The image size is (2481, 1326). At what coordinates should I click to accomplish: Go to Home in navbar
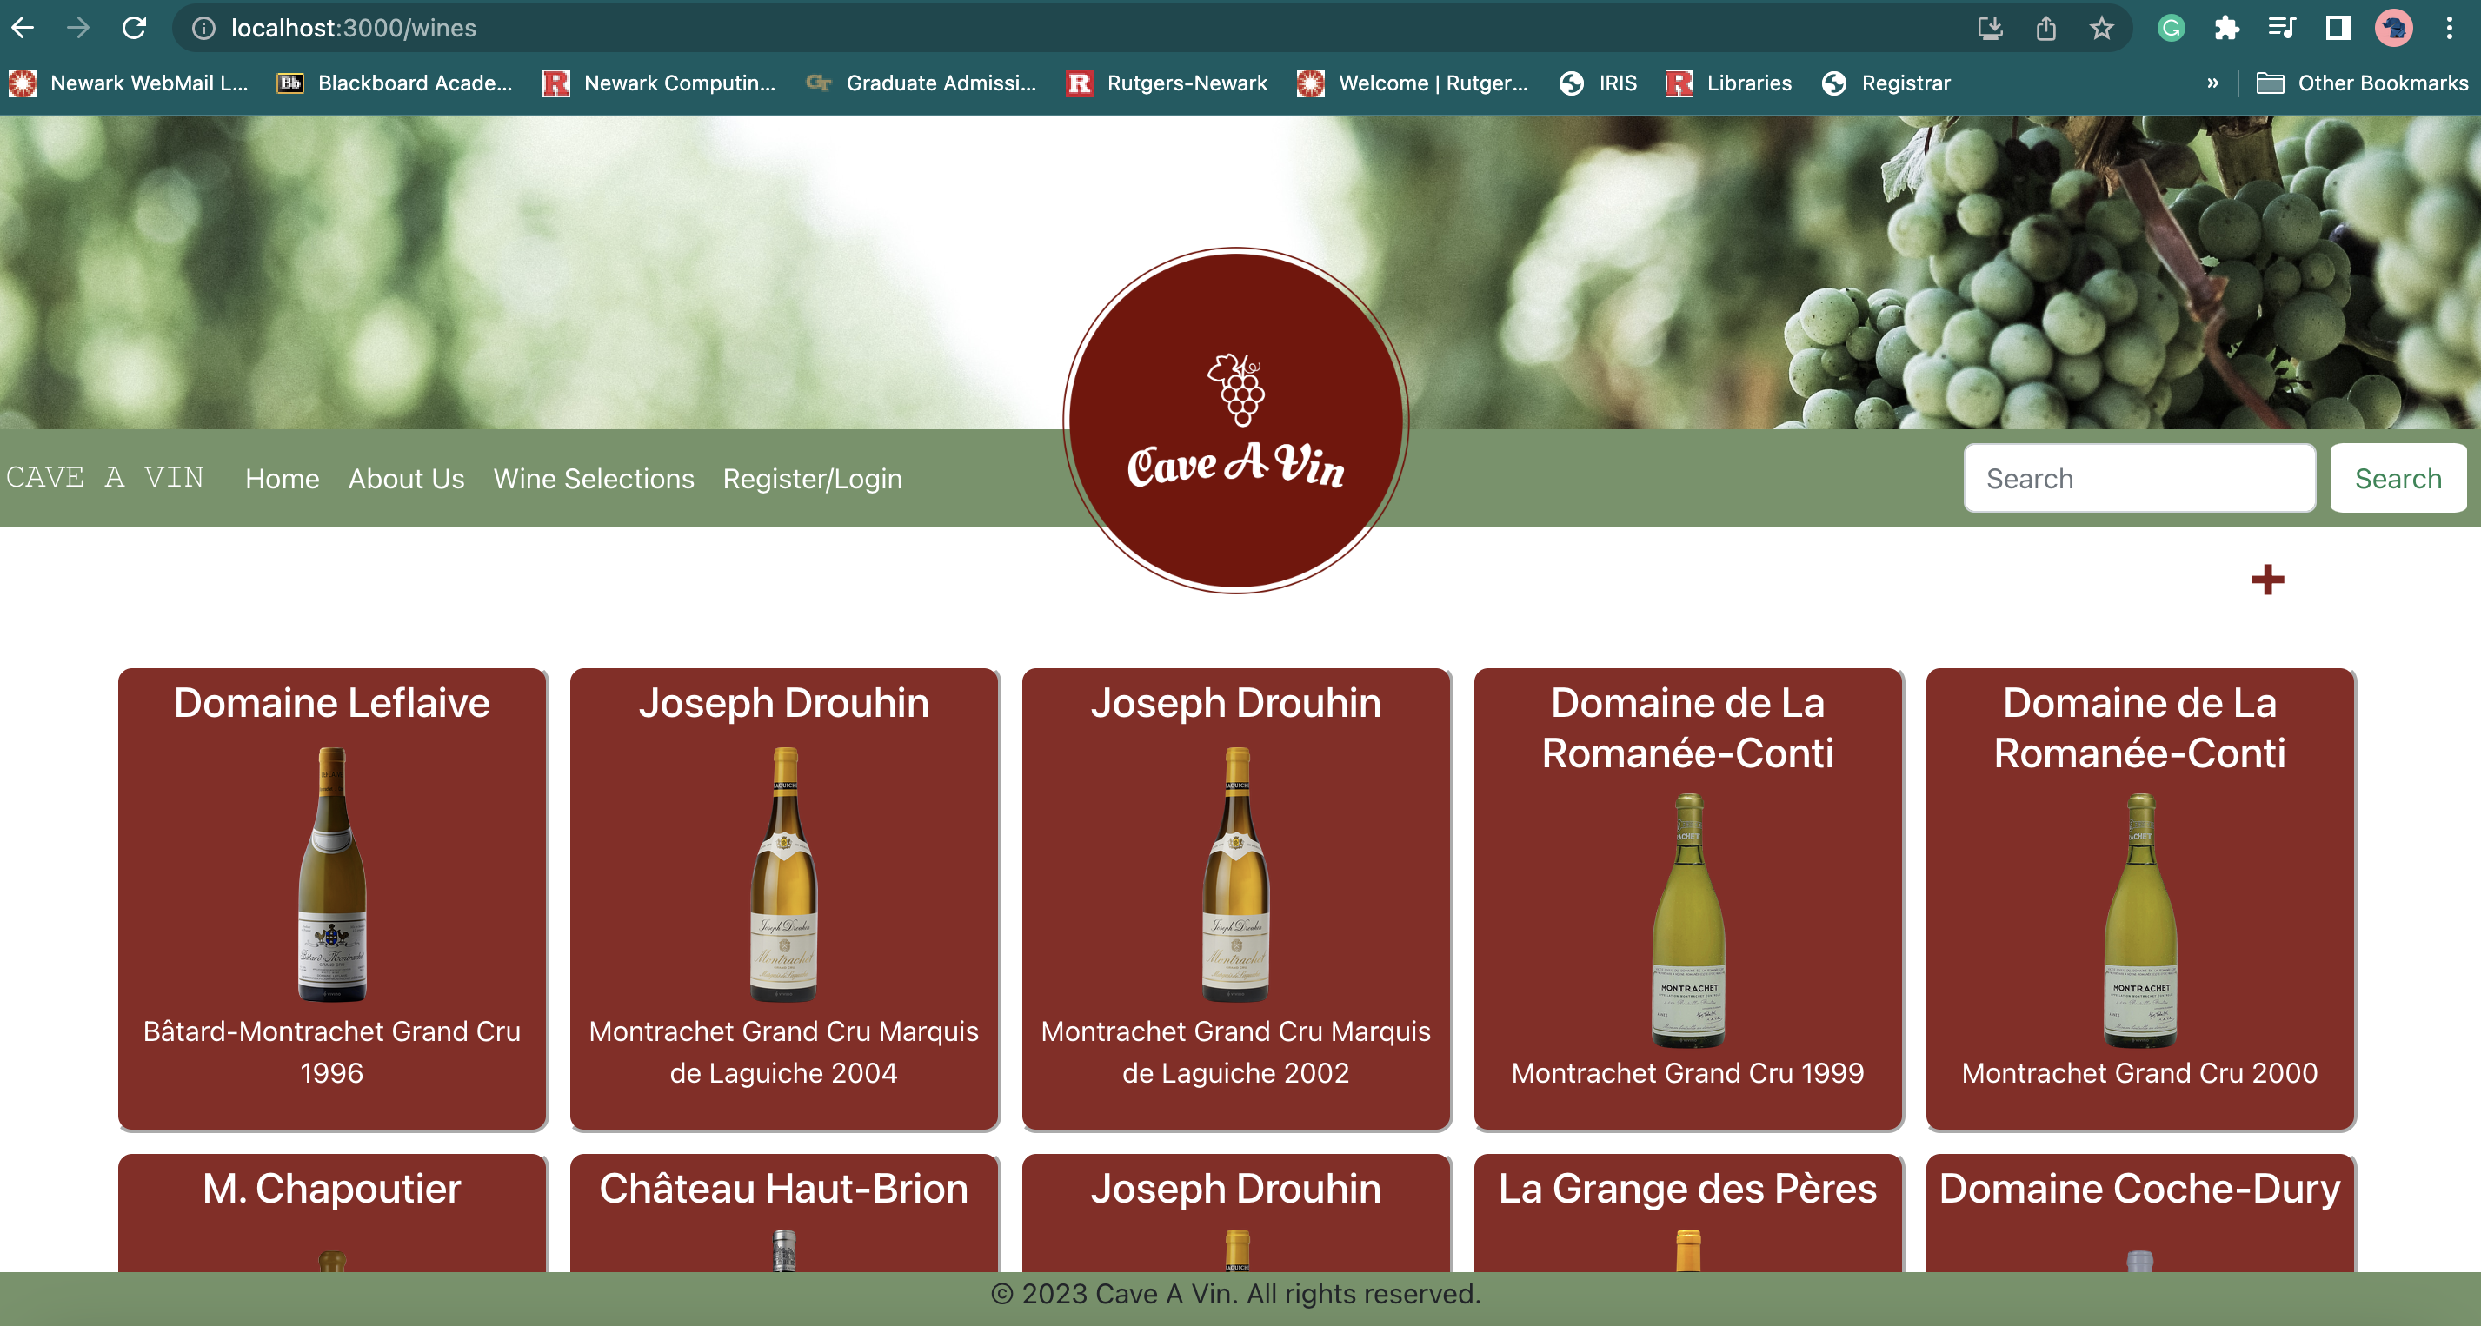(x=282, y=479)
